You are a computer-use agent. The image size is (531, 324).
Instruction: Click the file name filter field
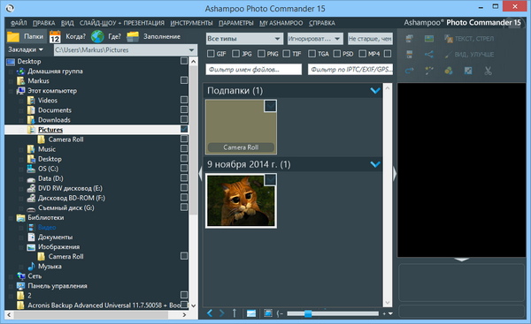(253, 69)
